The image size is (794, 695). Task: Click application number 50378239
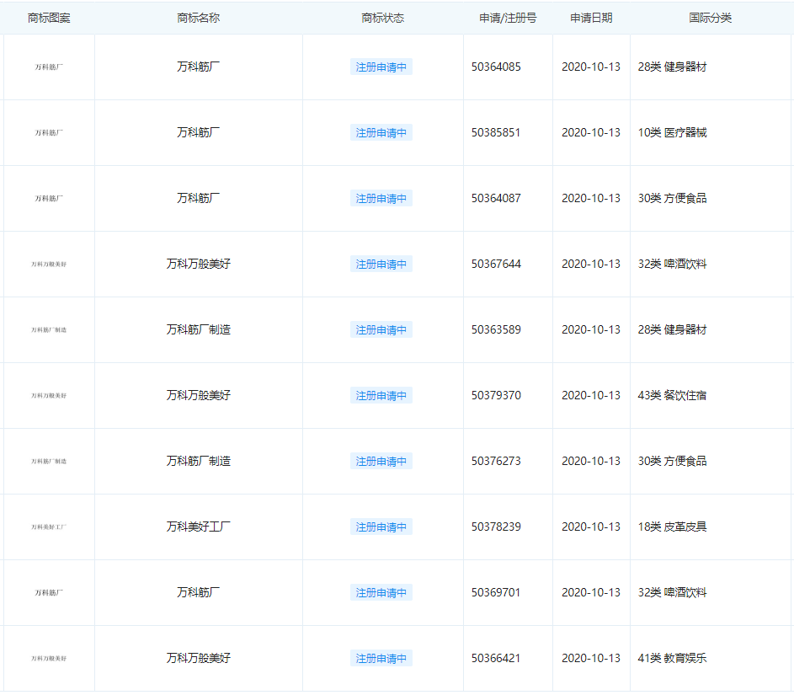tap(496, 527)
